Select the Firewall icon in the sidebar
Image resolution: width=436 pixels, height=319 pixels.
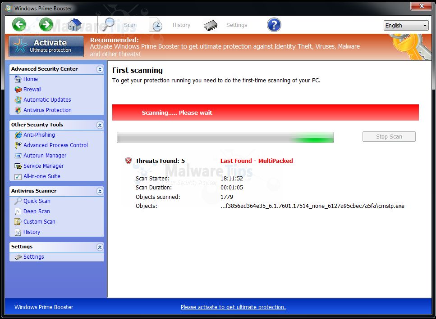(x=17, y=89)
